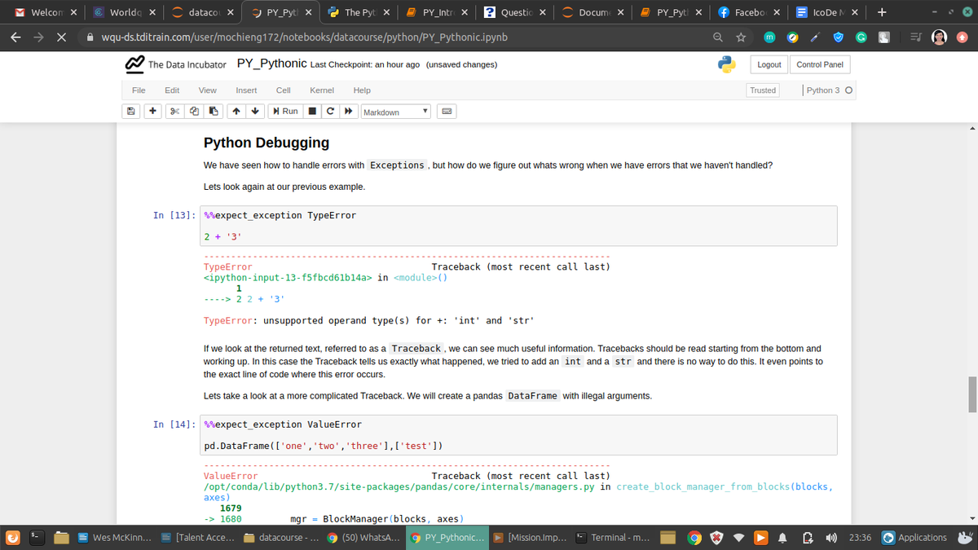Switch to the datacourse browser tab
Screen dimensions: 978x550
[200, 13]
